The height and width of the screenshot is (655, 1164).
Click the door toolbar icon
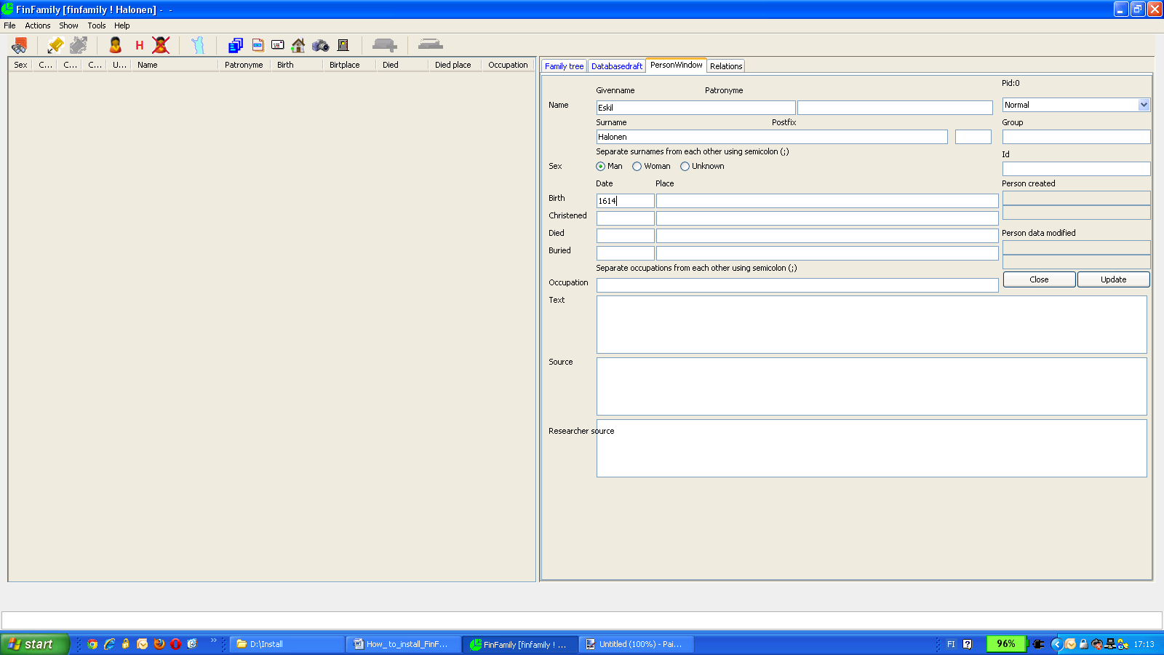343,45
